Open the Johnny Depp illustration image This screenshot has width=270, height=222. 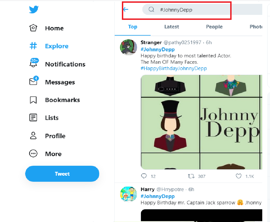pos(201,122)
